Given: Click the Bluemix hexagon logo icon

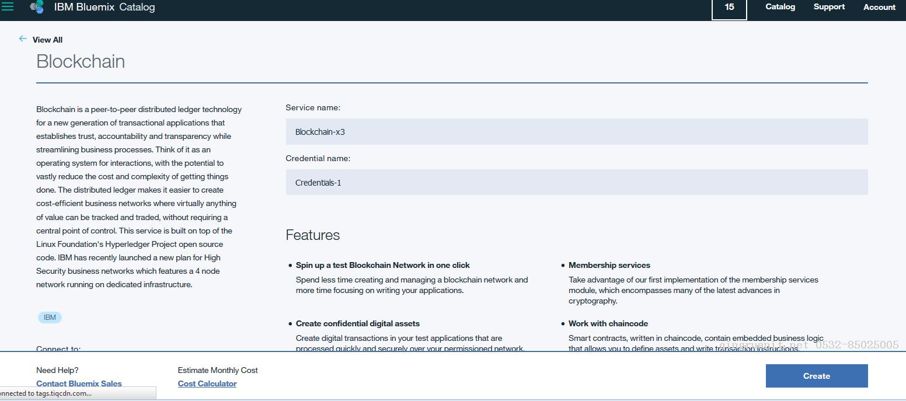Looking at the screenshot, I should coord(37,7).
